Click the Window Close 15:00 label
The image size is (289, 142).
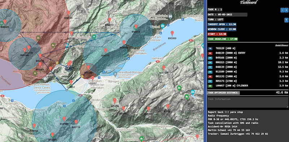point(222,29)
